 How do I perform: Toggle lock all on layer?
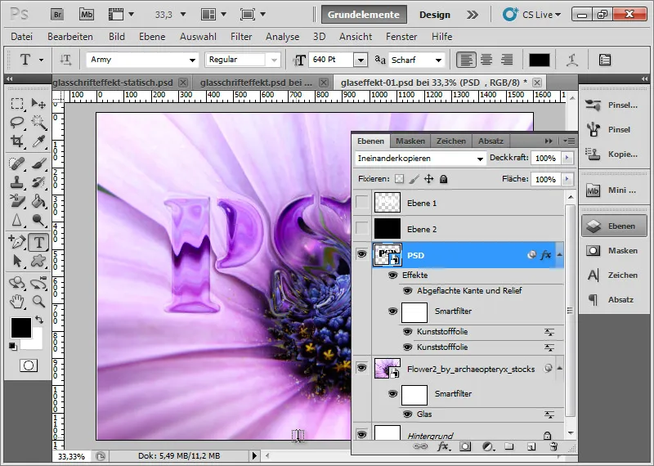click(x=444, y=179)
